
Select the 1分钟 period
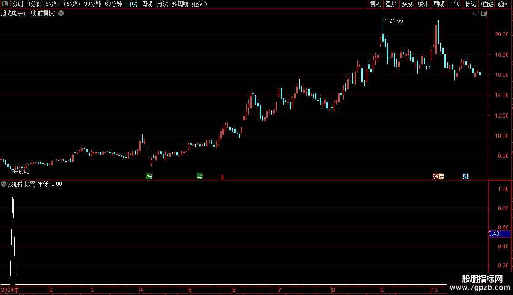(35, 4)
